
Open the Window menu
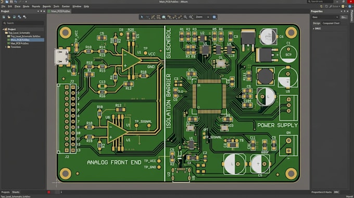coord(77,6)
